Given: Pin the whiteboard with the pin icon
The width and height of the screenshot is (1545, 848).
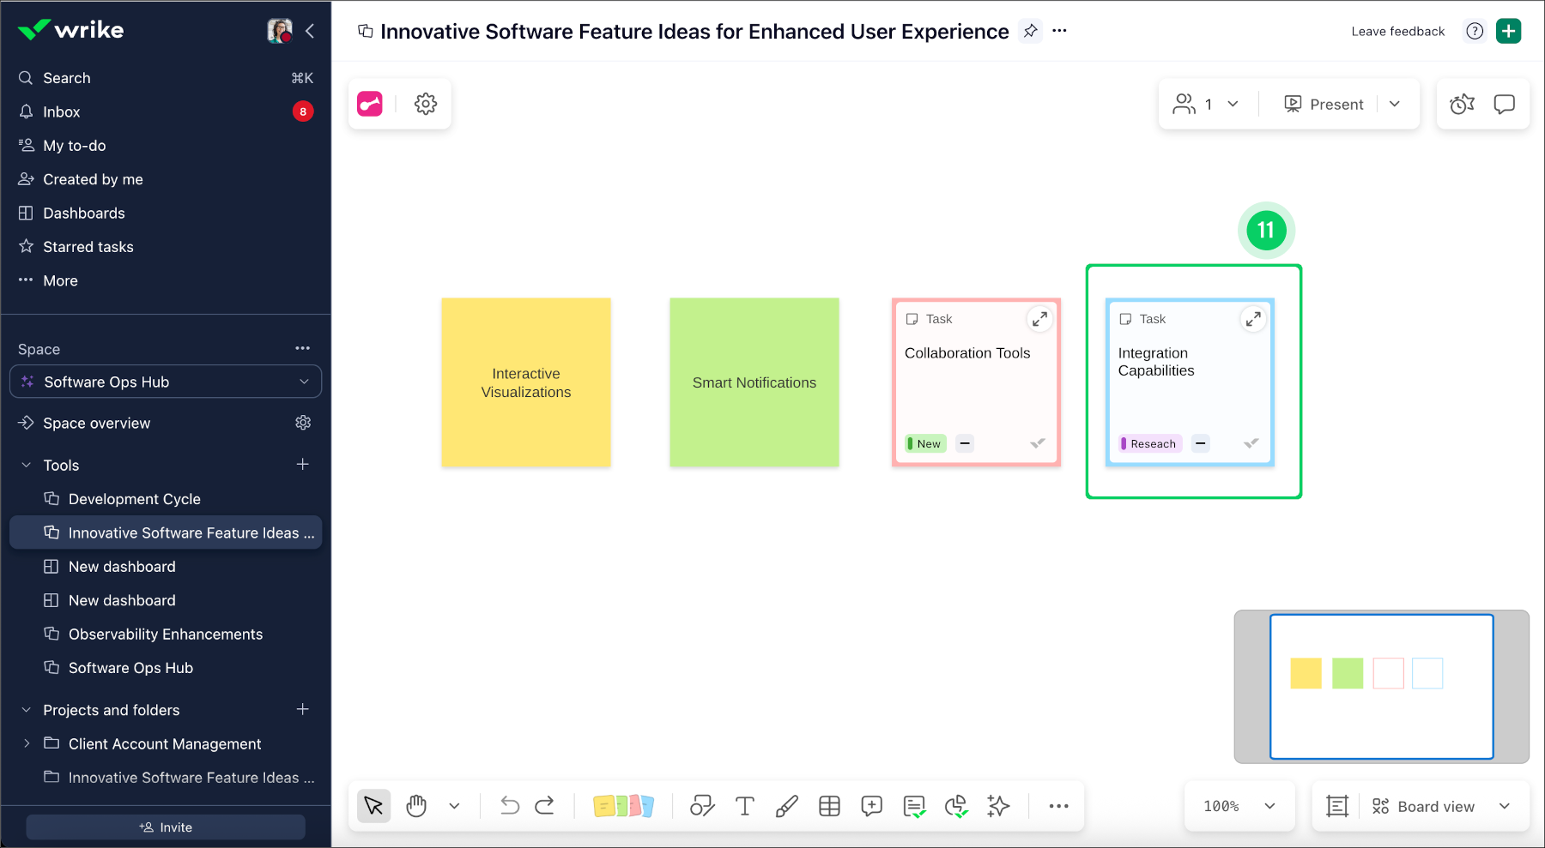Looking at the screenshot, I should click(1030, 31).
